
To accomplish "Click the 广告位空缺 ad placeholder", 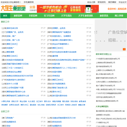I will coord(111,35).
